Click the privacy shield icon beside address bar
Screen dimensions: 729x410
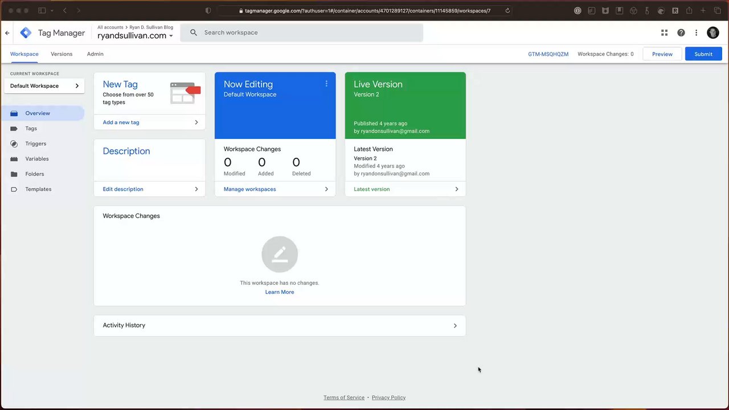coord(208,10)
